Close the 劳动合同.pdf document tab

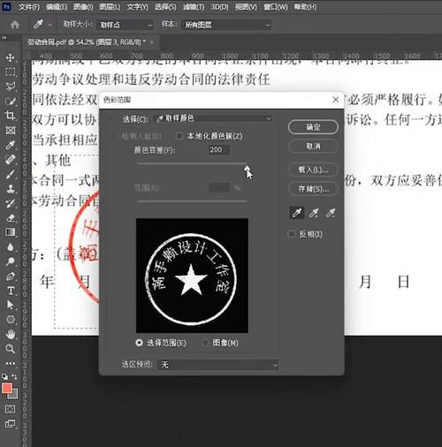click(152, 42)
